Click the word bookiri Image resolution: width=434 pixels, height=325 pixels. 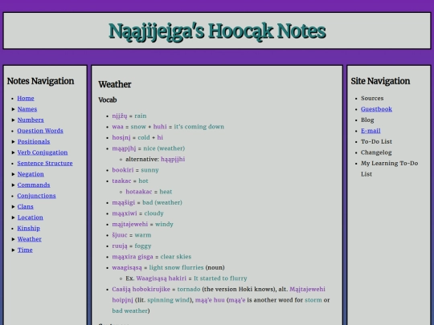point(123,170)
